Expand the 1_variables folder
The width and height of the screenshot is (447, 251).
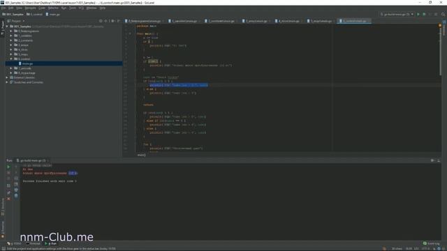11,36
